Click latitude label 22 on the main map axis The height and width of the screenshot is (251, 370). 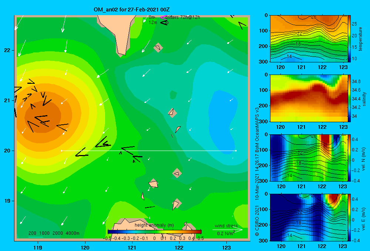click(7, 50)
